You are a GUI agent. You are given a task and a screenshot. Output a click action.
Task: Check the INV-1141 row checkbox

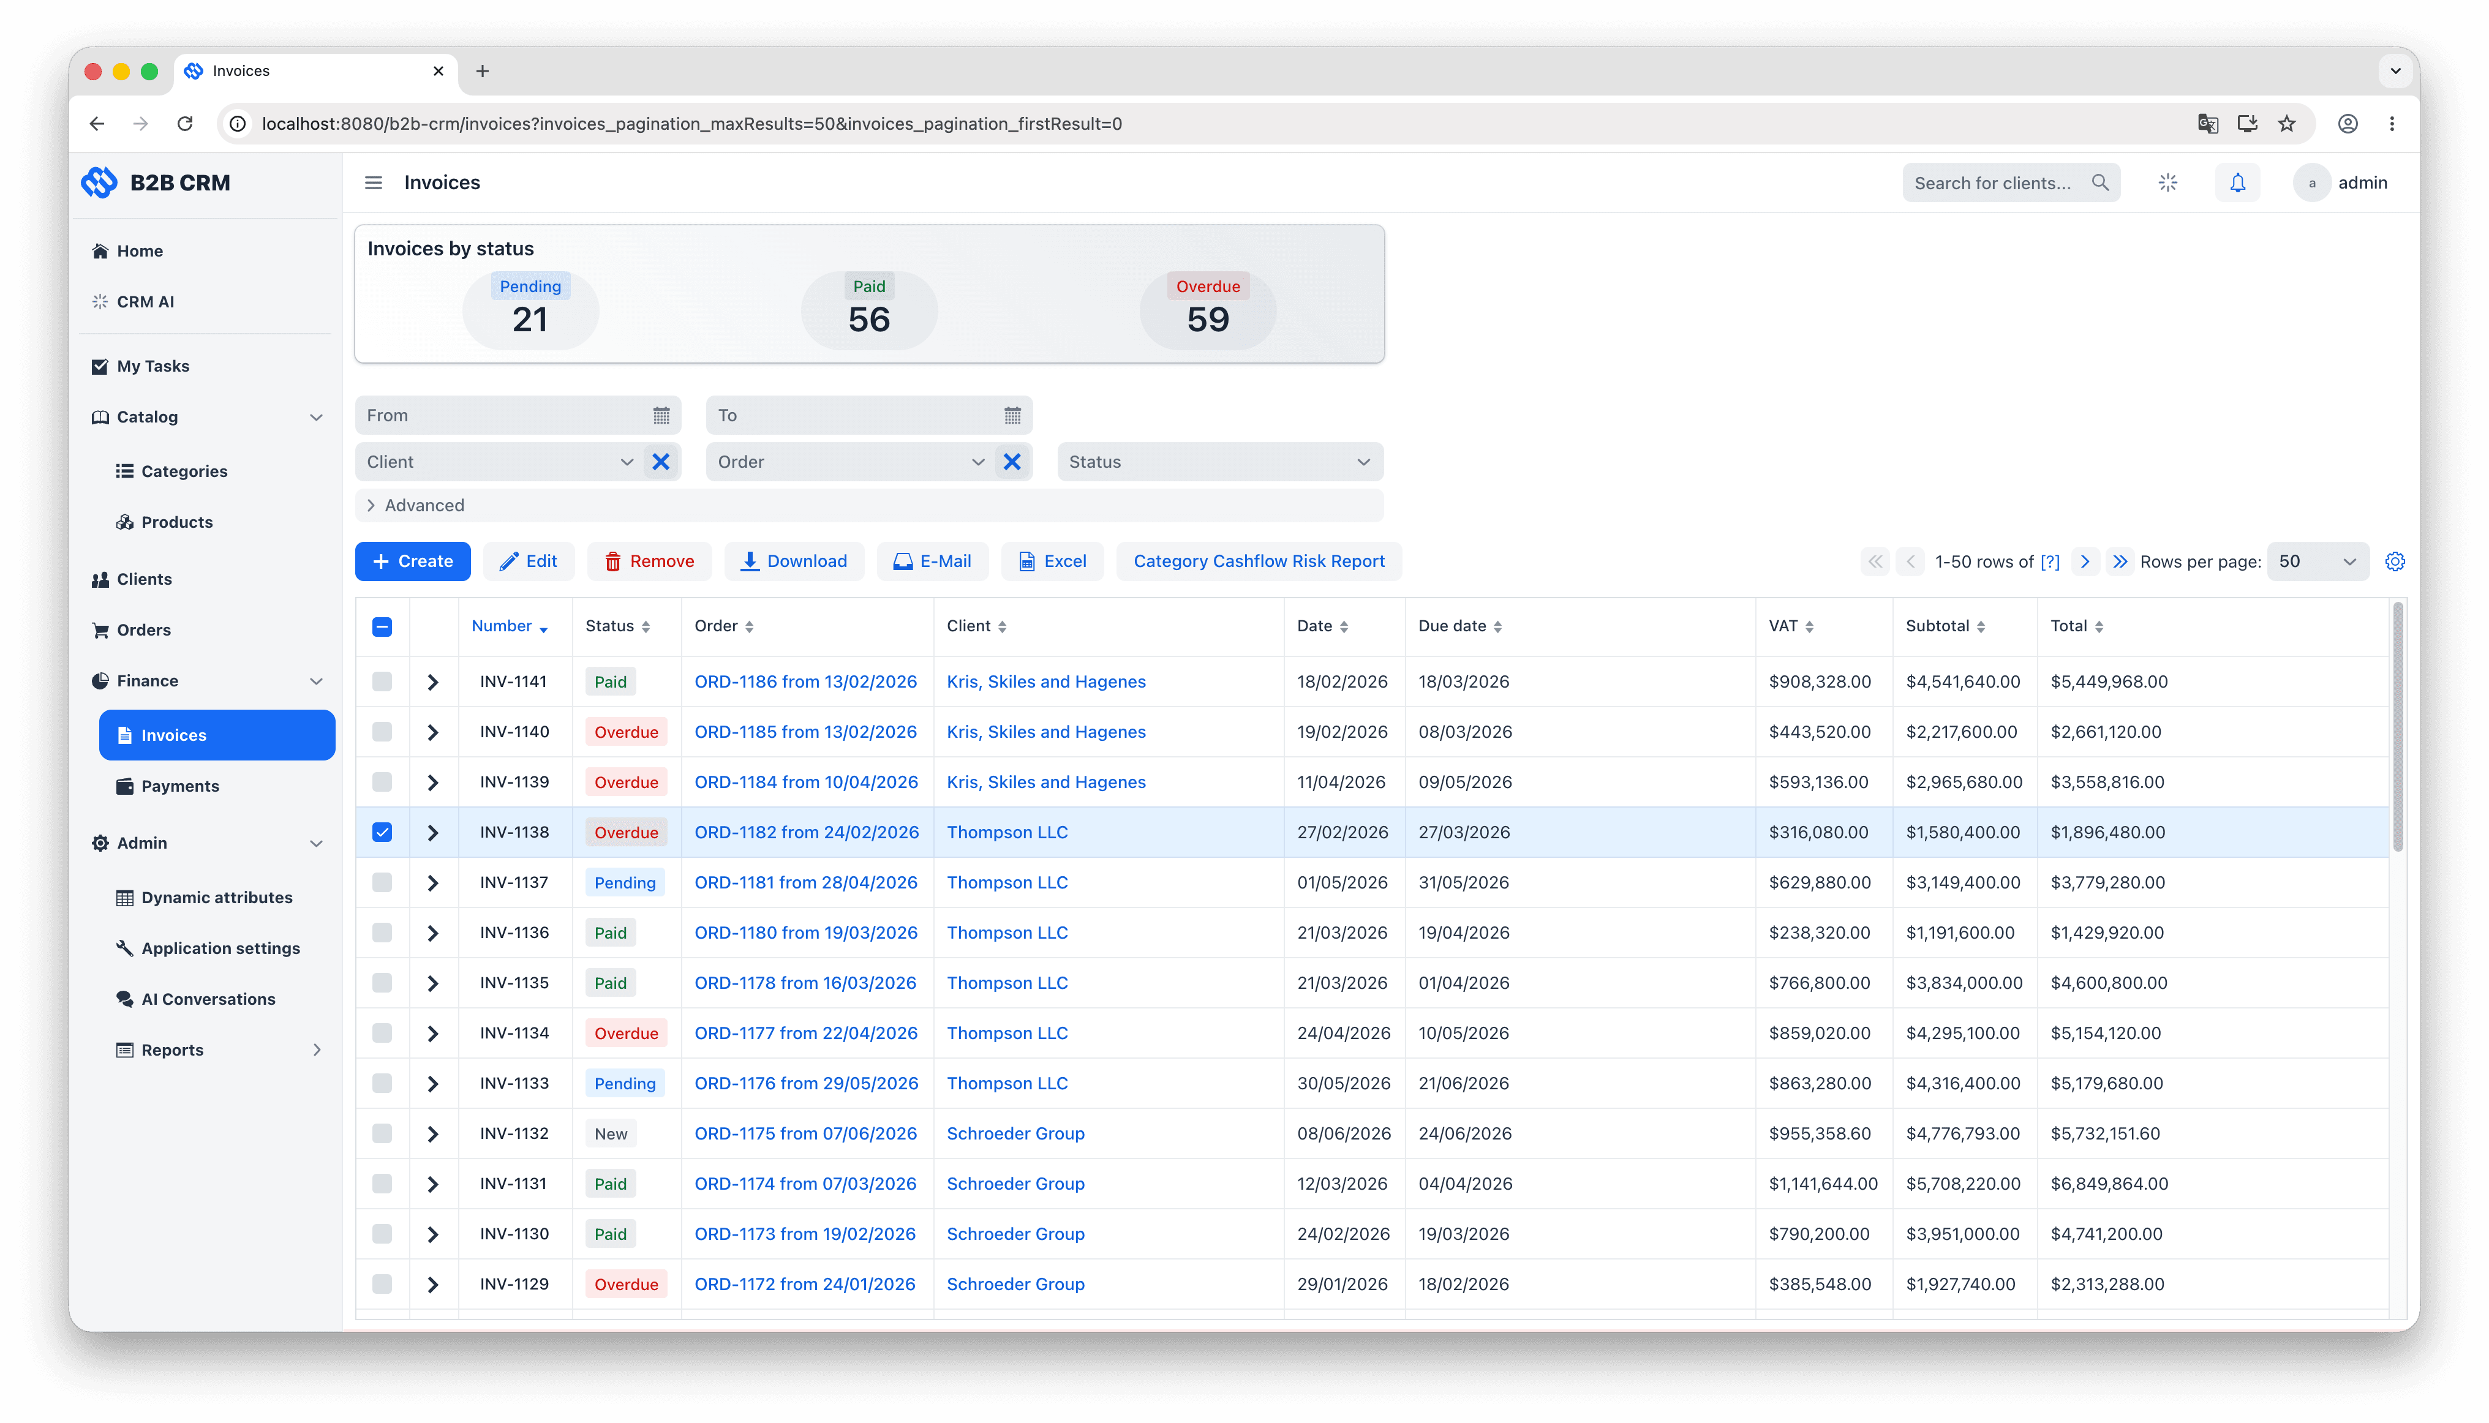(x=382, y=681)
